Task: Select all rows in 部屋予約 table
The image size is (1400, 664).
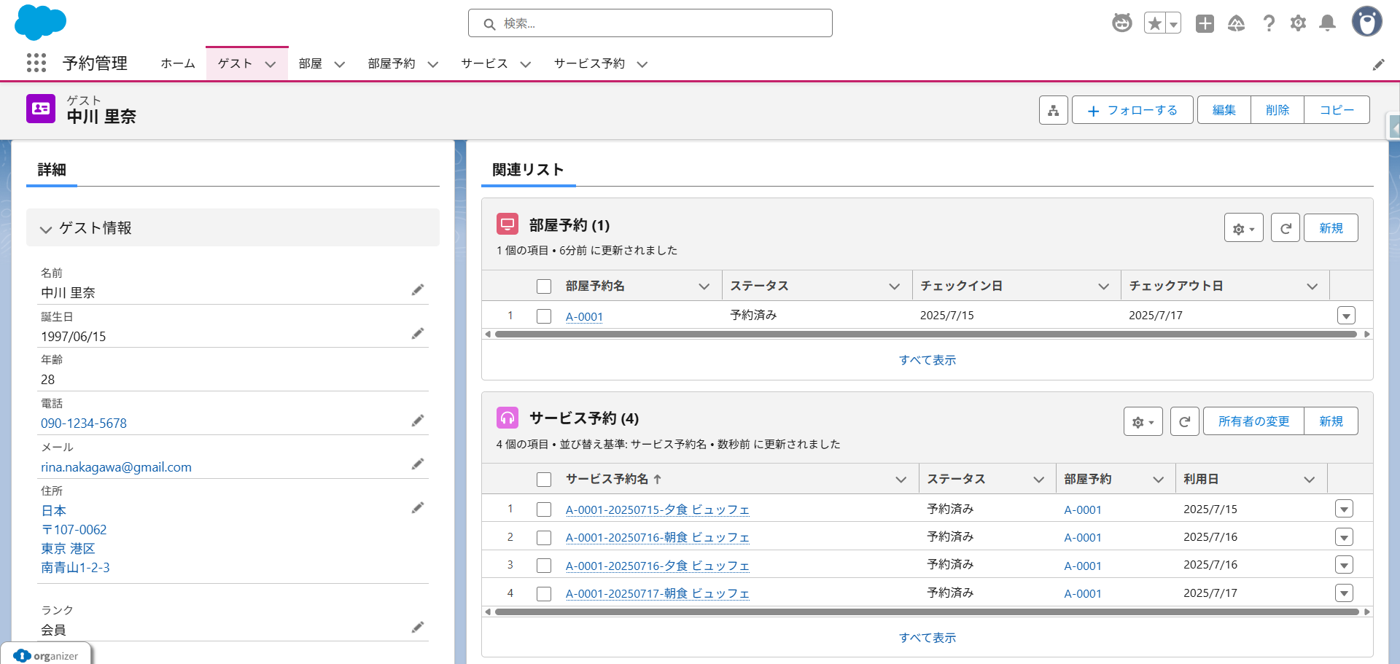Action: (x=544, y=286)
